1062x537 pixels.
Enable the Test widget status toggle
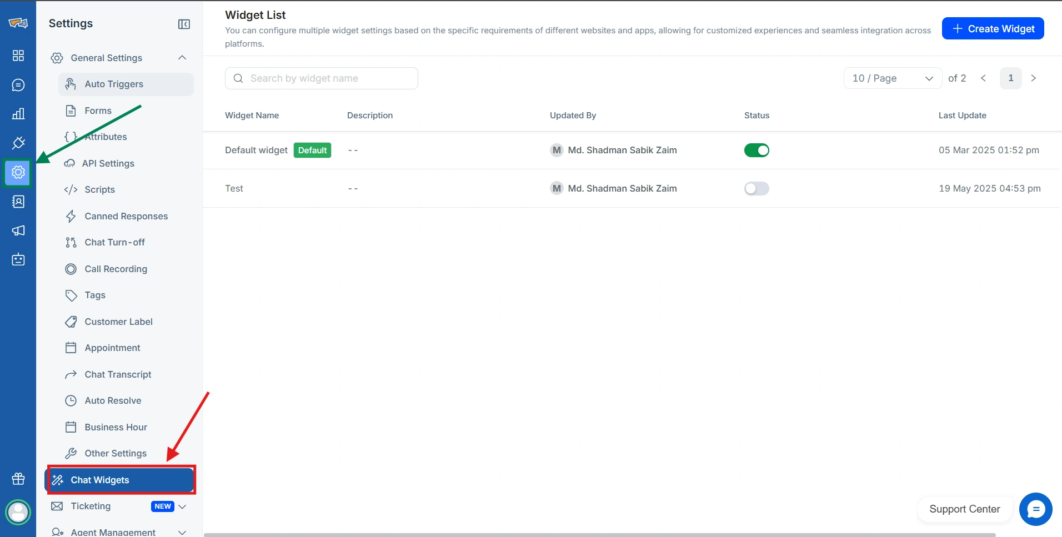pyautogui.click(x=757, y=189)
